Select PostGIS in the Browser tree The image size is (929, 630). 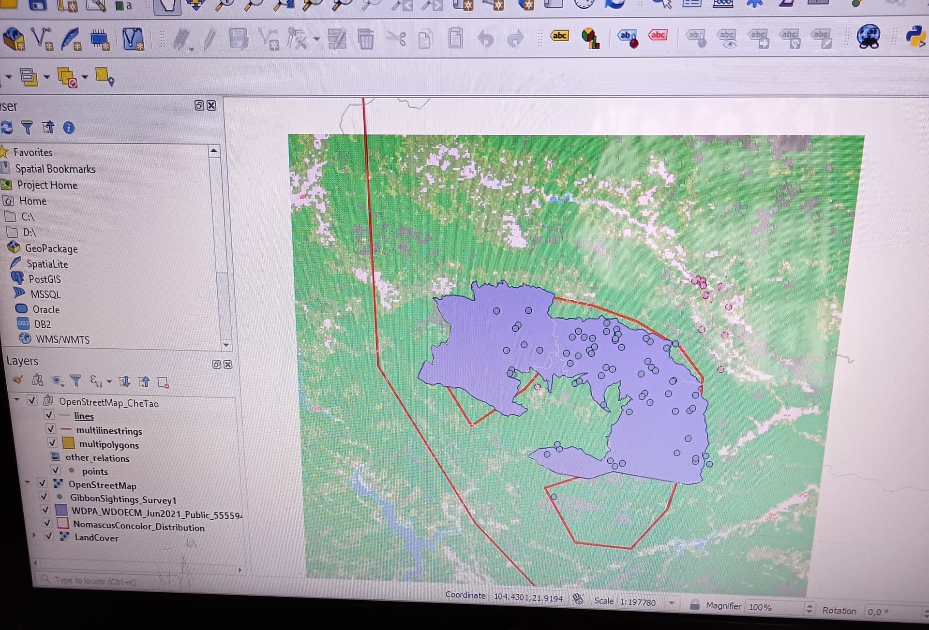click(x=45, y=279)
